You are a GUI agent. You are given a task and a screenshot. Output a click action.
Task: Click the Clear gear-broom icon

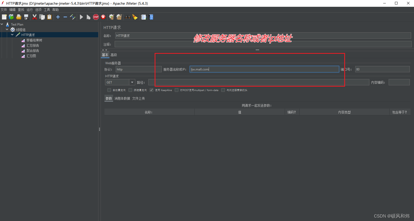112,17
